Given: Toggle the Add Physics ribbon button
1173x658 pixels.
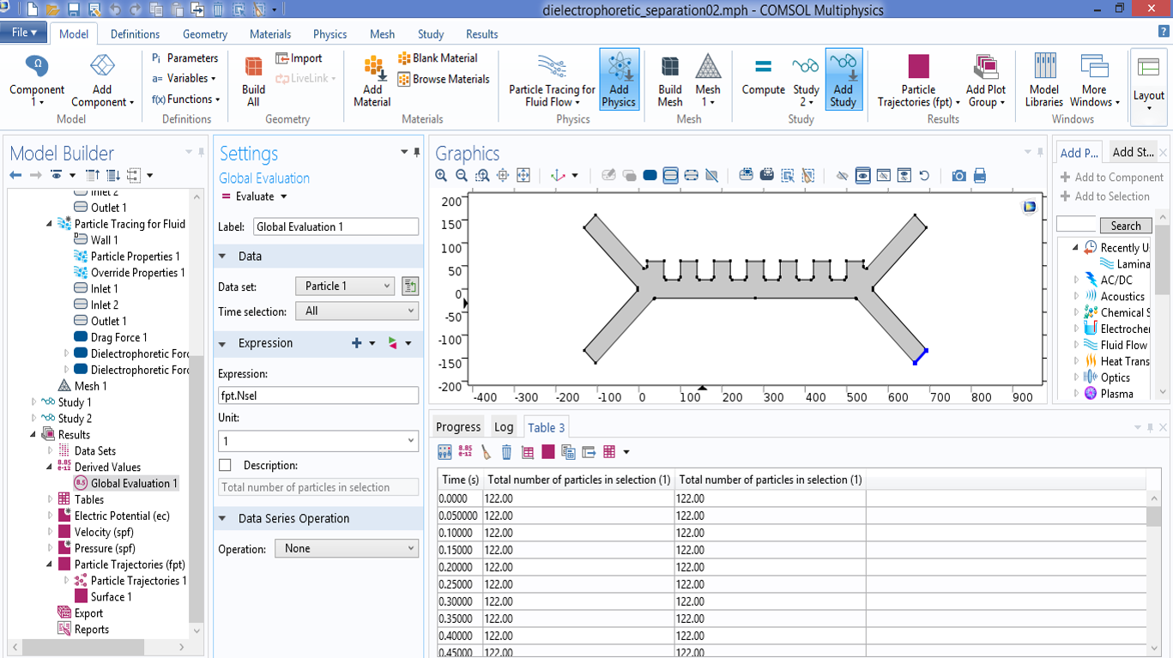Looking at the screenshot, I should click(619, 79).
